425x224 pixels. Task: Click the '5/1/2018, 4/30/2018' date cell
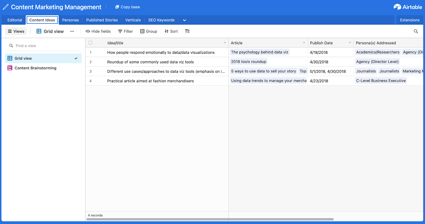coord(331,71)
